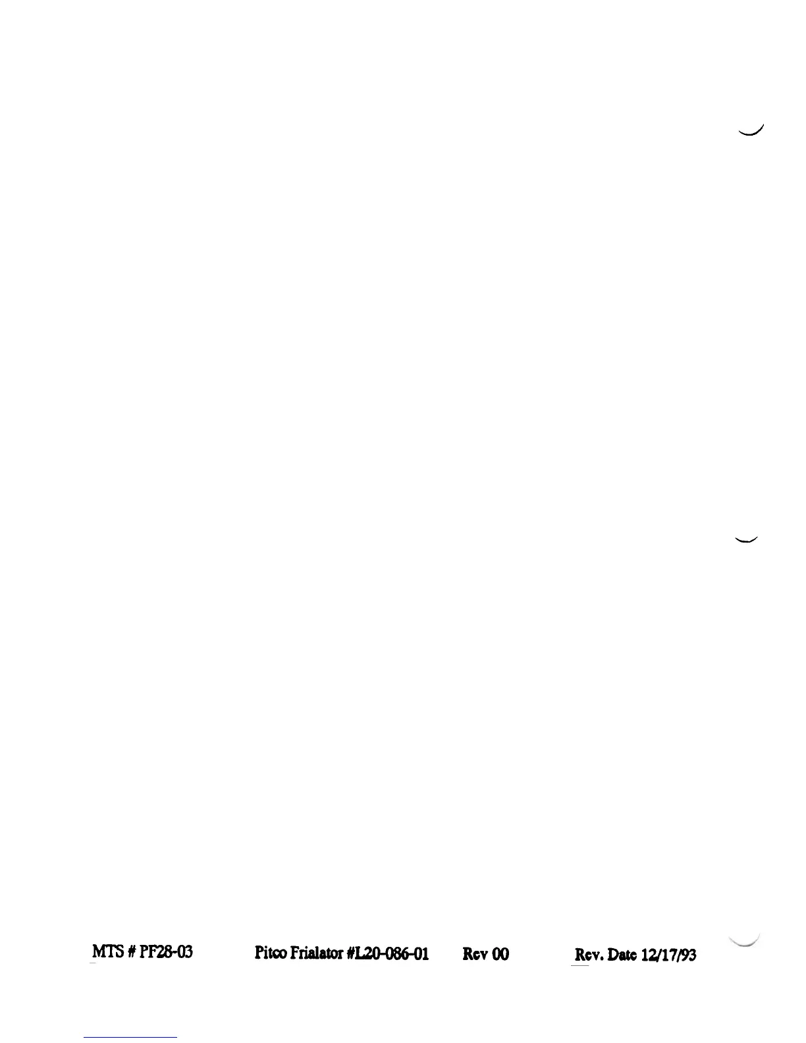Select the PF28-03 document code
806x1043 pixels.
[165, 951]
